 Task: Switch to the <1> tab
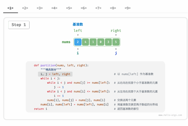click(x=10, y=8)
